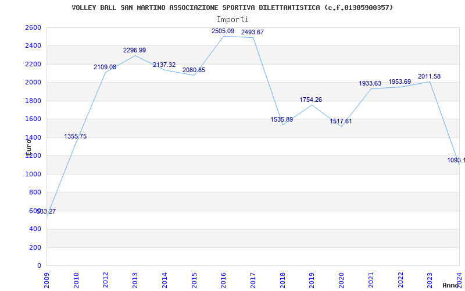The height and width of the screenshot is (291, 465).
Task: Select the 2018 year label
Action: click(282, 281)
